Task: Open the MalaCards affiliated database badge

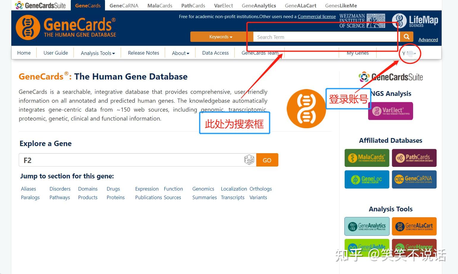Action: point(367,158)
